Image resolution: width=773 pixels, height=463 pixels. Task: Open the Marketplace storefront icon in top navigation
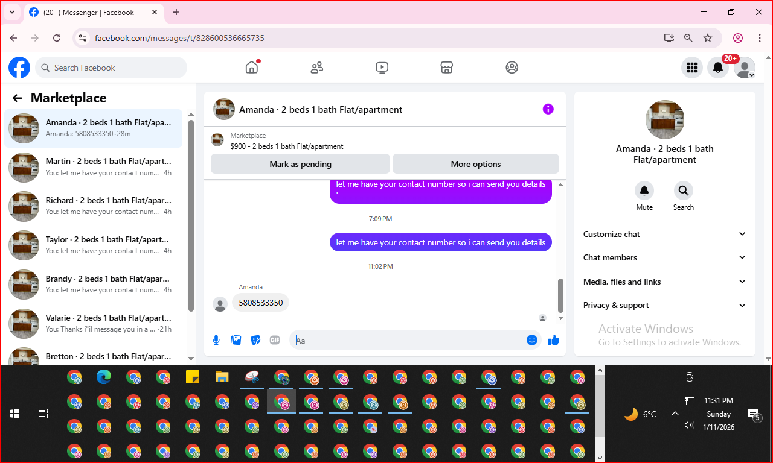[x=447, y=68]
